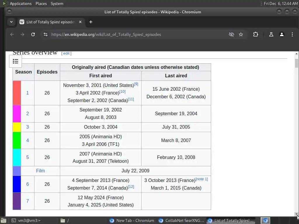Open a new browser tab
The image size is (299, 224).
(91, 22)
